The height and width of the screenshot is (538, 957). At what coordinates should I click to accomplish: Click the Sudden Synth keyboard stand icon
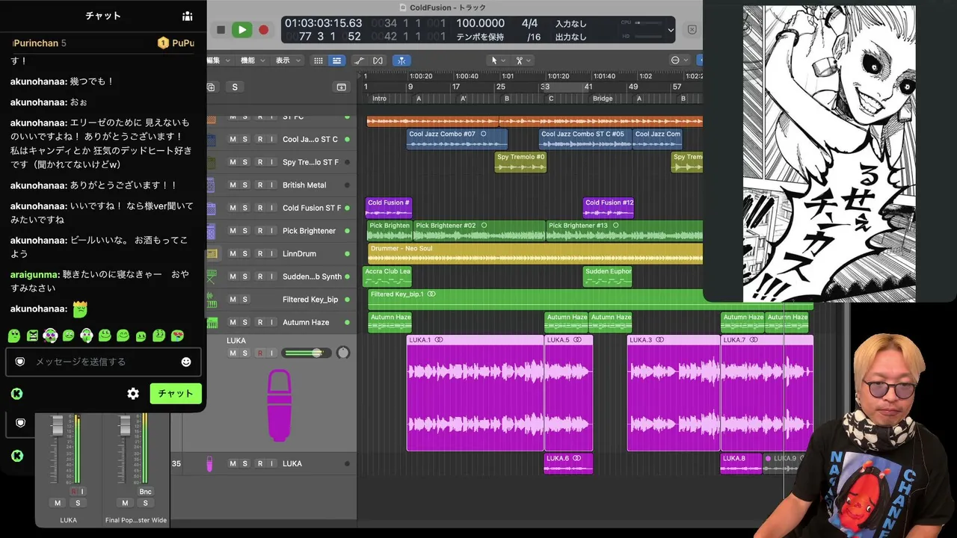(x=211, y=276)
